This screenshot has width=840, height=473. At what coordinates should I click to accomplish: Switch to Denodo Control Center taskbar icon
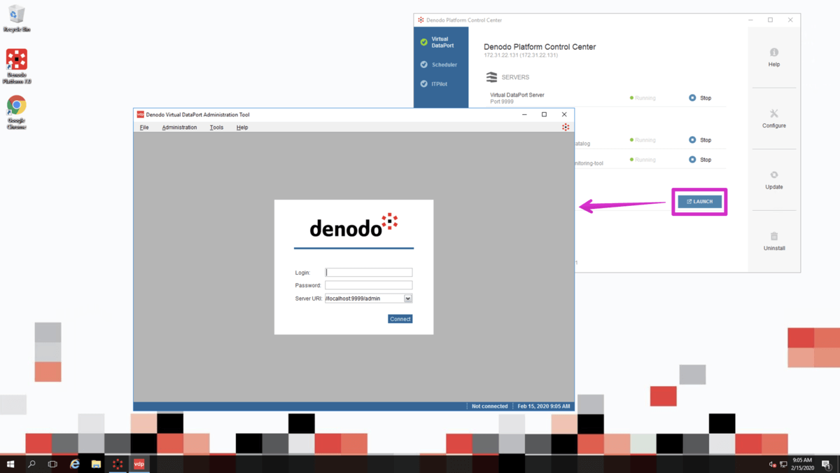tap(118, 464)
